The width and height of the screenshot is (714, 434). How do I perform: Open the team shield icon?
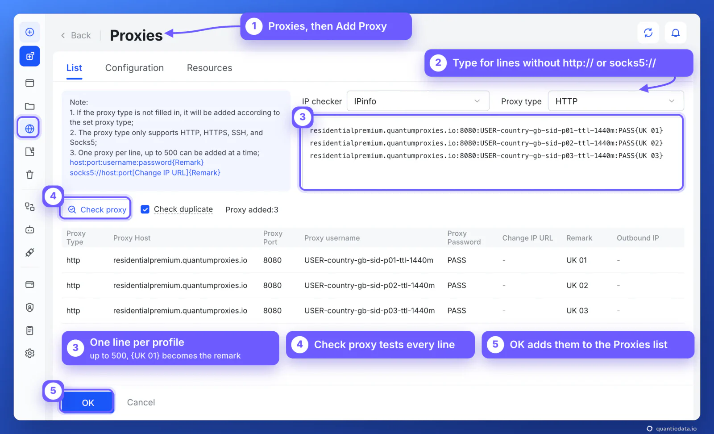30,308
